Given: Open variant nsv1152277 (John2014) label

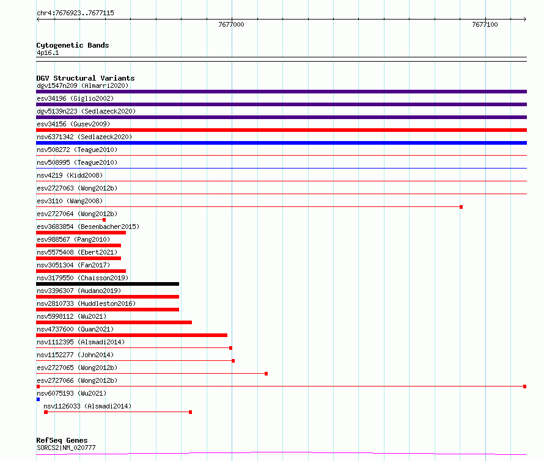Looking at the screenshot, I should pyautogui.click(x=75, y=355).
